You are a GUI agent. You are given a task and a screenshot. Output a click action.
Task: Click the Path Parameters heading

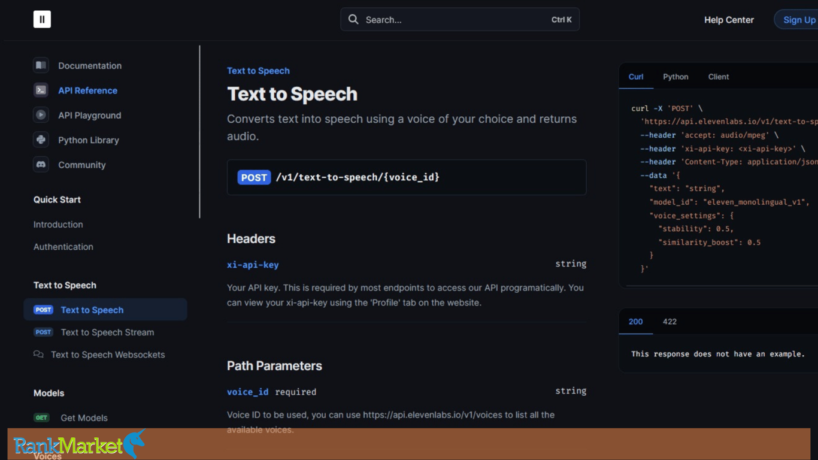[x=274, y=366]
